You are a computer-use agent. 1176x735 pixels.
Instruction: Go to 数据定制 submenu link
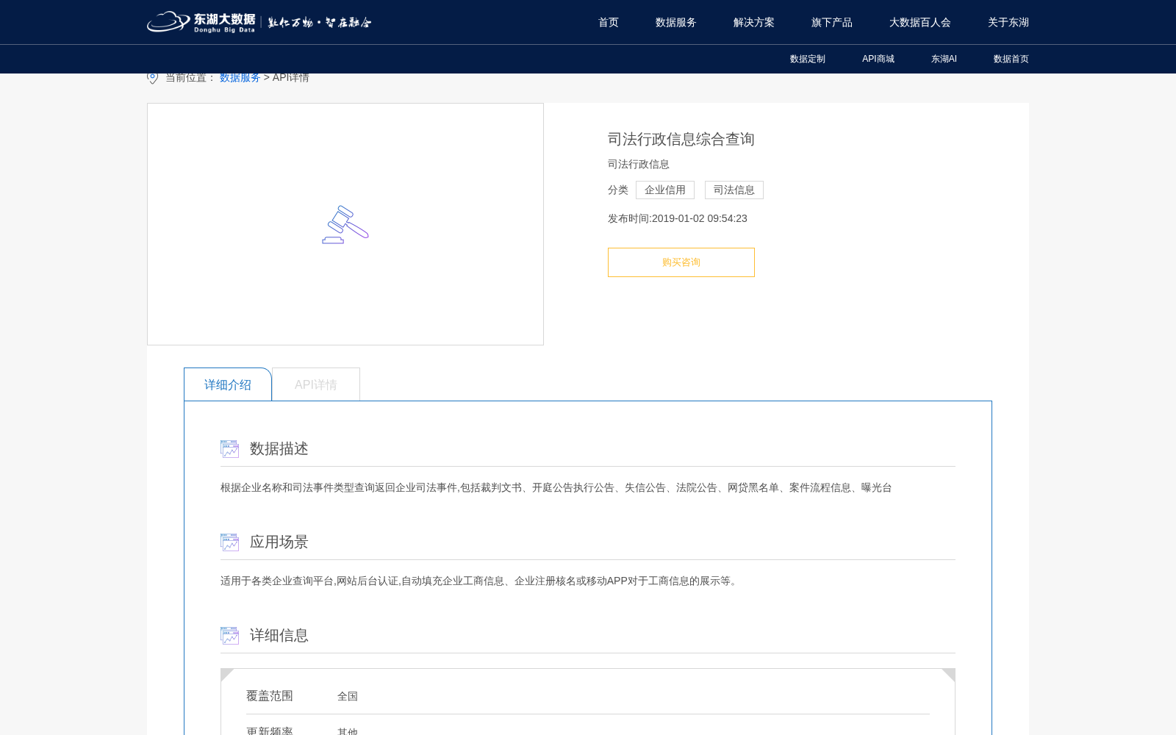coord(808,59)
